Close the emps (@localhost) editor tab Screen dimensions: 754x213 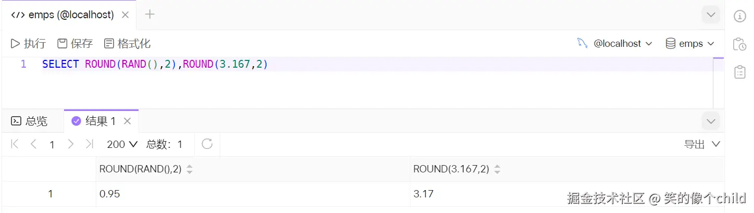(x=125, y=15)
